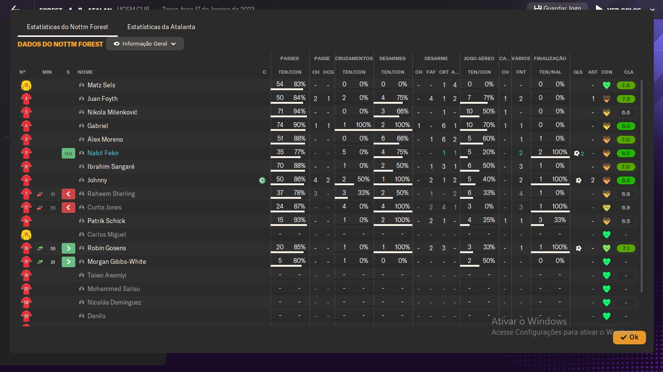663x372 pixels.
Task: Confirm with the Ok button
Action: tap(629, 337)
